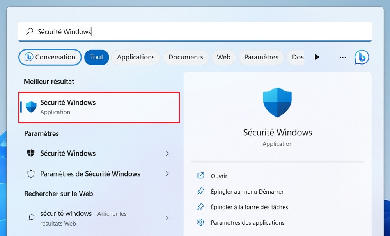This screenshot has height=236, width=390.
Task: Click the arrow to show more filter categories
Action: [317, 57]
